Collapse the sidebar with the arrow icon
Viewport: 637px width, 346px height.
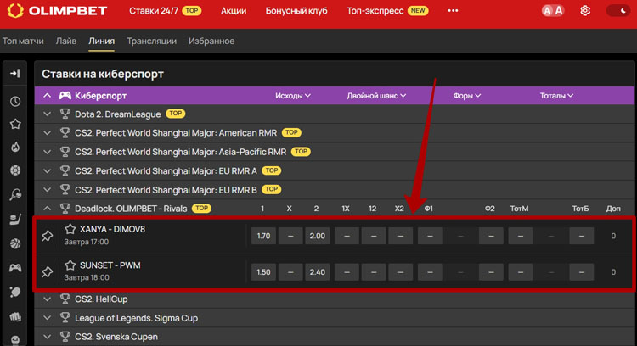click(x=15, y=74)
